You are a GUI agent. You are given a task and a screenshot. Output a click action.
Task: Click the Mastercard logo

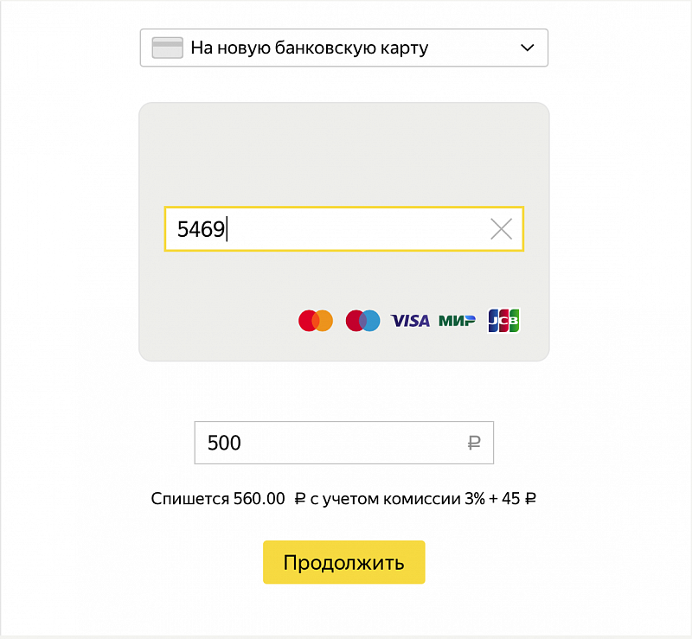(316, 321)
